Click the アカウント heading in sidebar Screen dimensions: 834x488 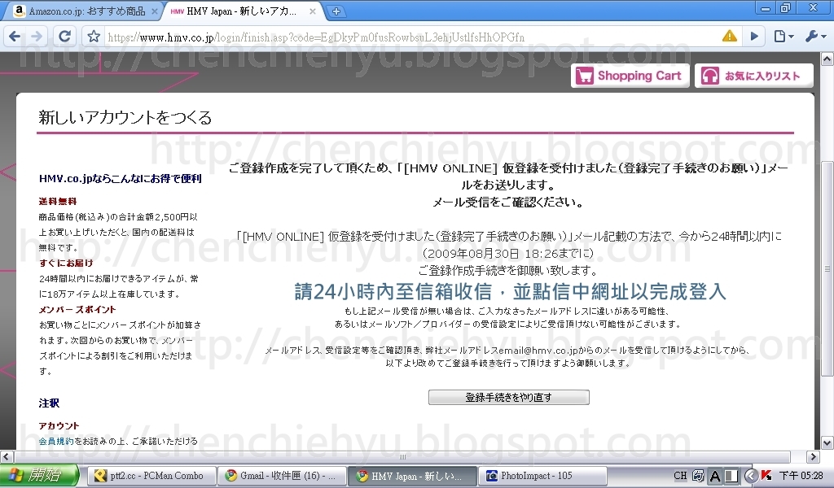click(59, 425)
